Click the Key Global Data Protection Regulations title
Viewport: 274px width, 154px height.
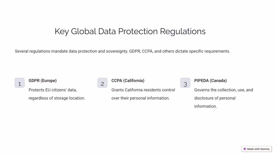coord(130,32)
